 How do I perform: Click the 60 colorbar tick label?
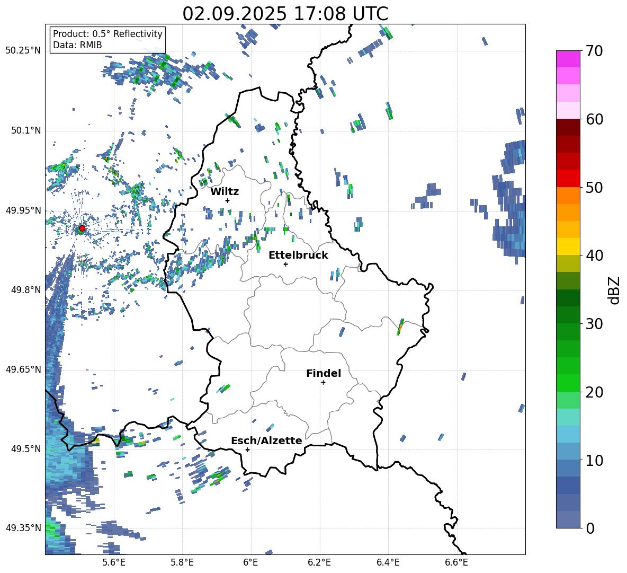click(x=594, y=119)
